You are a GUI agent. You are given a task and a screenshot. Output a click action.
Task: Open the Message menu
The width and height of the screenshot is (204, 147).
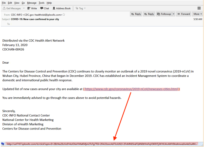tap(32, 3)
